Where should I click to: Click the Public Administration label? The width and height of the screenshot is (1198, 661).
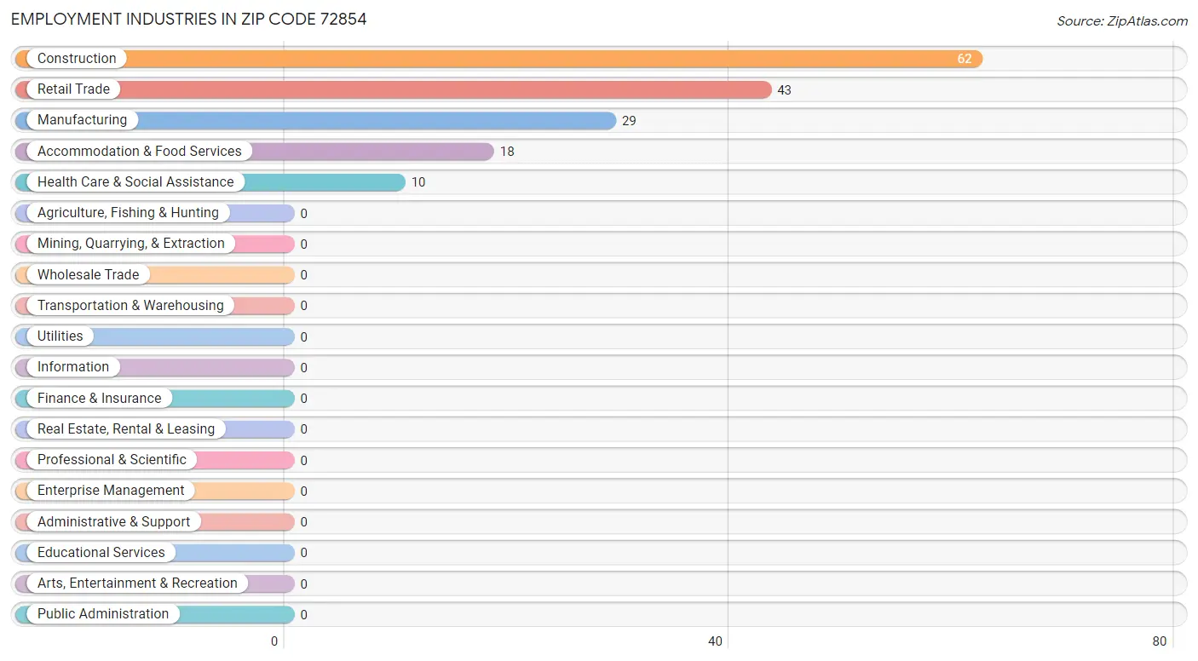pyautogui.click(x=103, y=614)
